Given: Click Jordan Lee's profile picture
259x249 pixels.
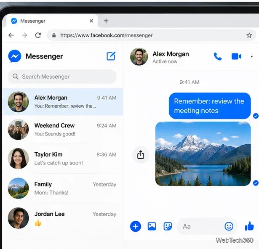Looking at the screenshot, I should pos(19,218).
